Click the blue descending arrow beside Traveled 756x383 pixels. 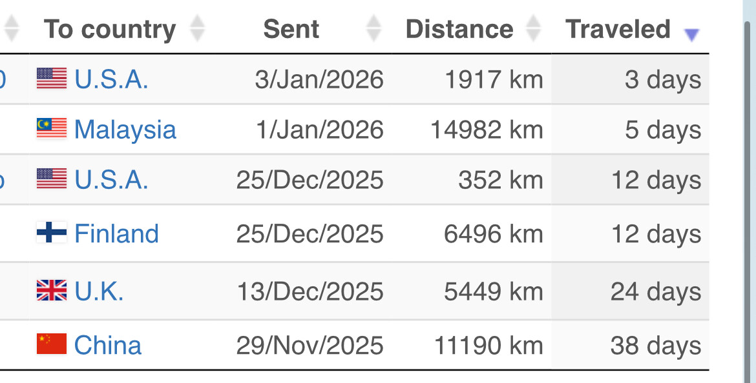tap(691, 35)
